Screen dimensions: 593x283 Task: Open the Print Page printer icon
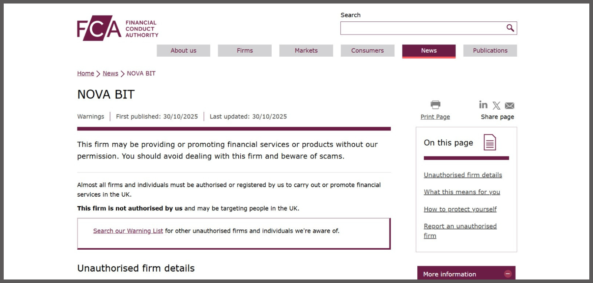click(435, 105)
